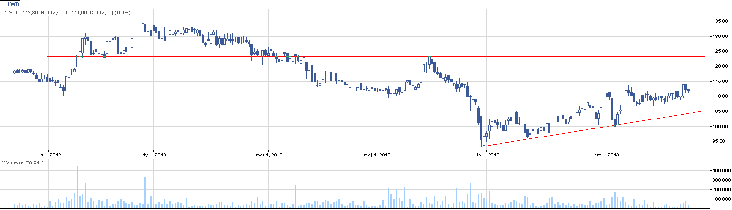Click the tallest volume bar in November 2012
The image size is (732, 210).
point(77,187)
